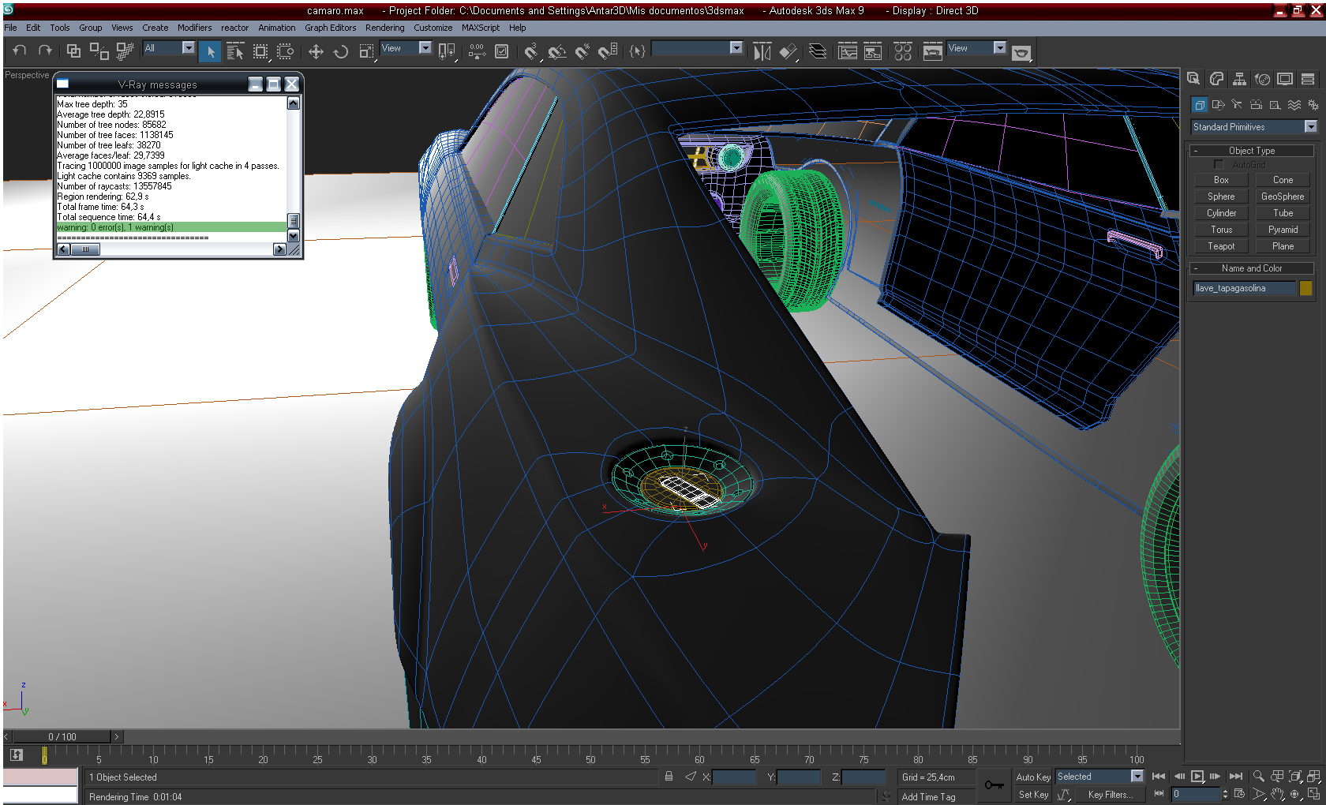Click the Teapot primitive button

(x=1220, y=246)
